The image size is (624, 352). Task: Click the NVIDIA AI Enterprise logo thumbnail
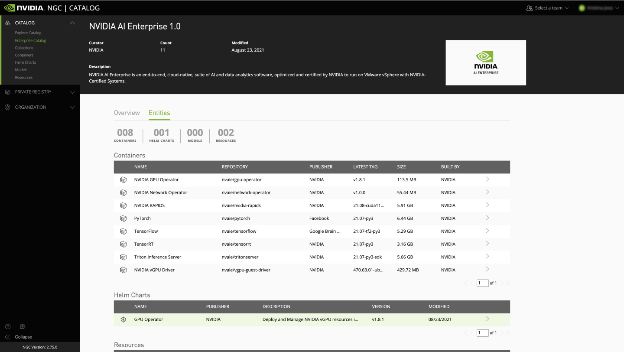click(x=485, y=62)
